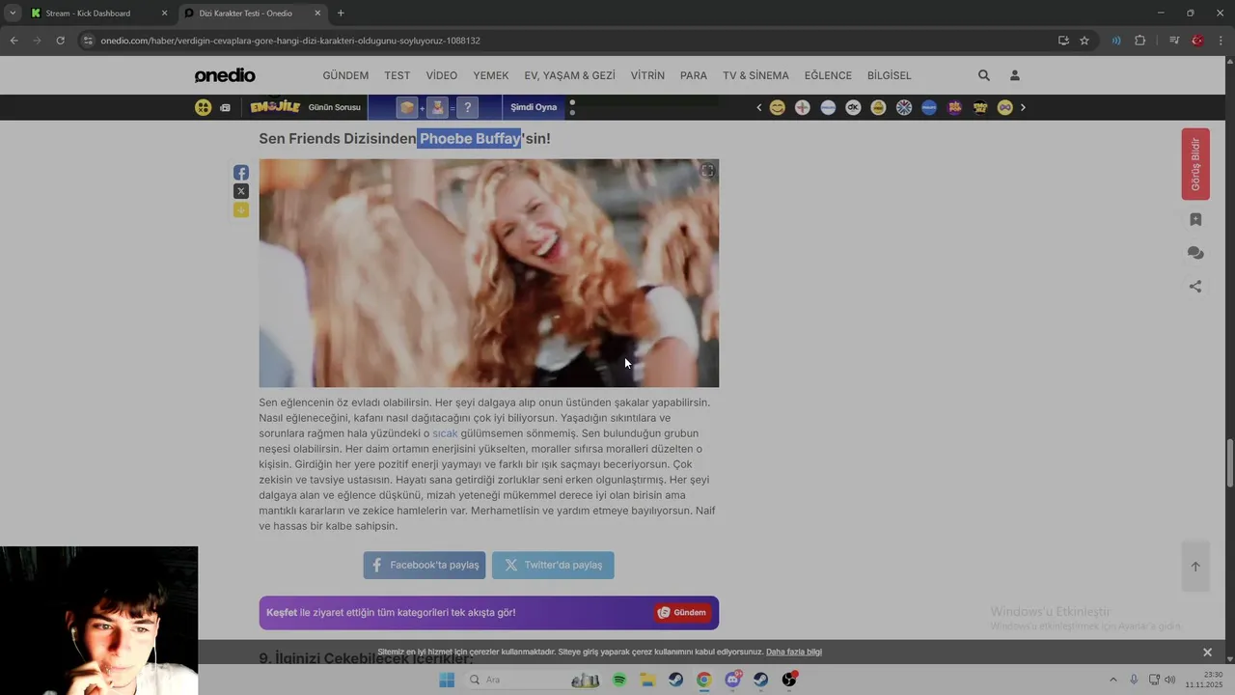Click the install app icon in address bar
Viewport: 1235px width, 695px height.
pyautogui.click(x=1063, y=41)
